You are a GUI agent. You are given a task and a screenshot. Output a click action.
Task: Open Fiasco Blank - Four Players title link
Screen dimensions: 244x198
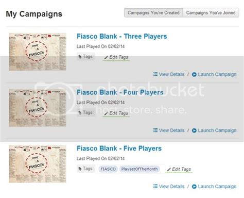(120, 92)
